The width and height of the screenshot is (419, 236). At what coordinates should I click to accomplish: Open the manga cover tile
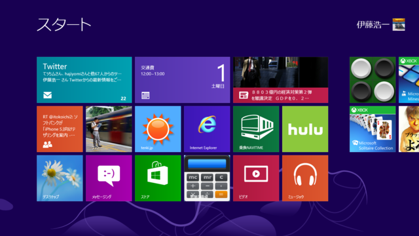point(409,129)
